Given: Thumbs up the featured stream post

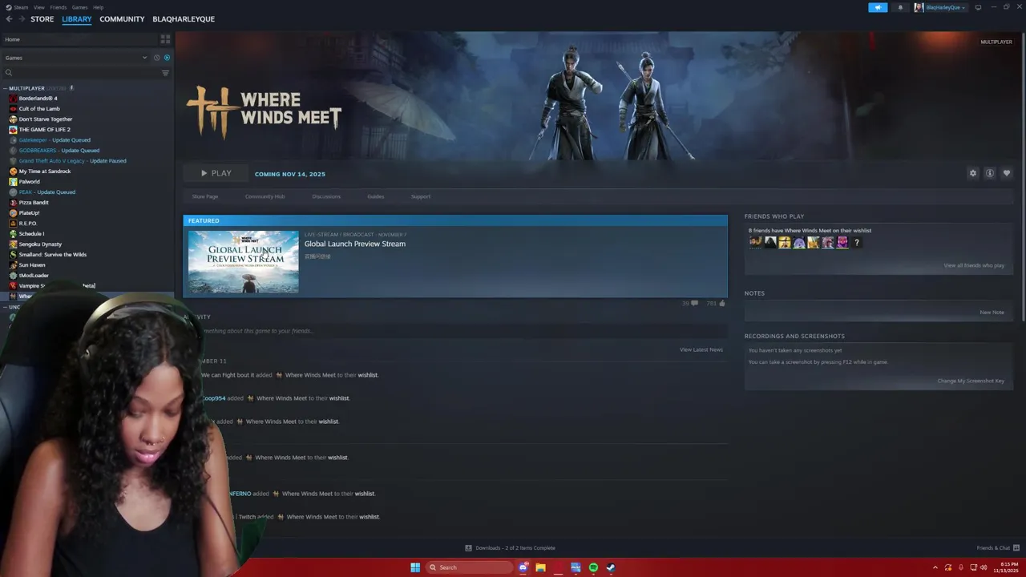Looking at the screenshot, I should [717, 303].
